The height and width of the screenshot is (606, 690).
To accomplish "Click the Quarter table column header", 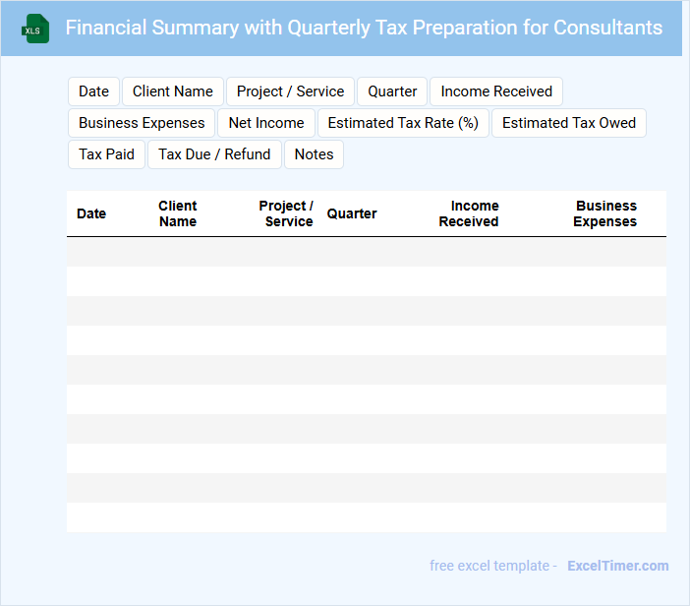I will (x=352, y=213).
